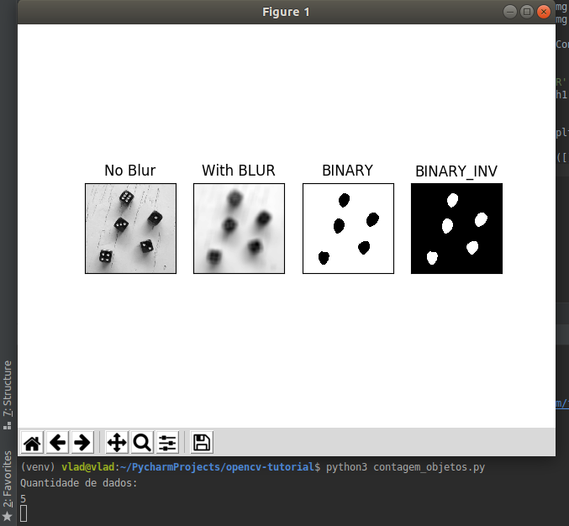Click the 'Figure 1' window title

coord(286,12)
